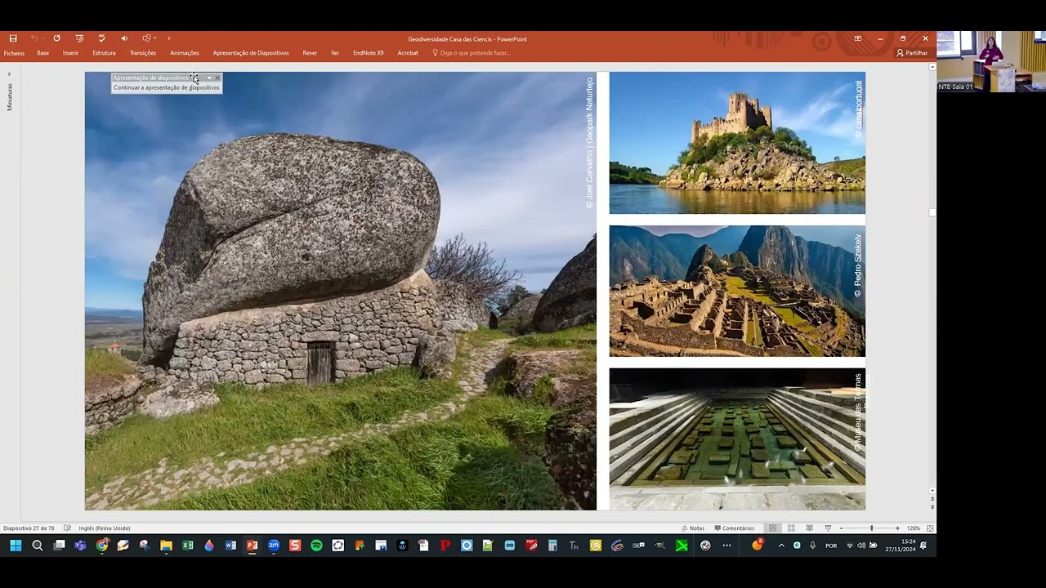Image resolution: width=1046 pixels, height=588 pixels.
Task: Open Excel from the taskbar
Action: (x=188, y=546)
